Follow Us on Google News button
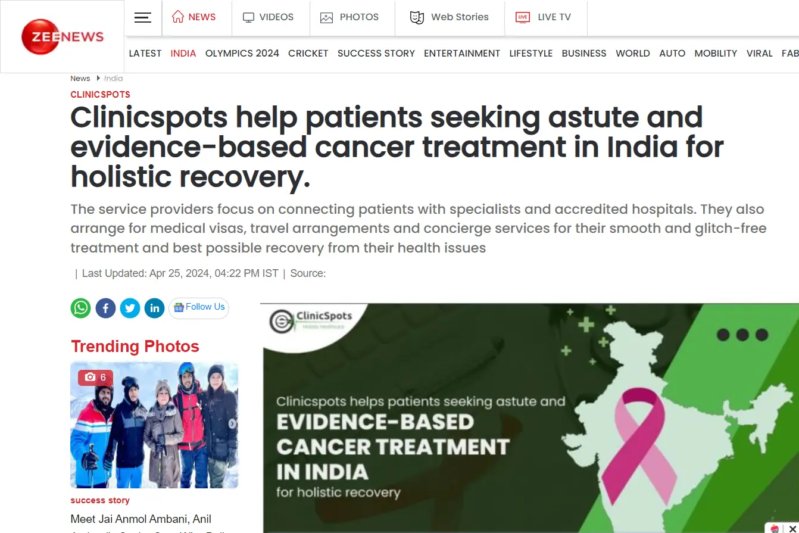The width and height of the screenshot is (799, 533). click(199, 308)
